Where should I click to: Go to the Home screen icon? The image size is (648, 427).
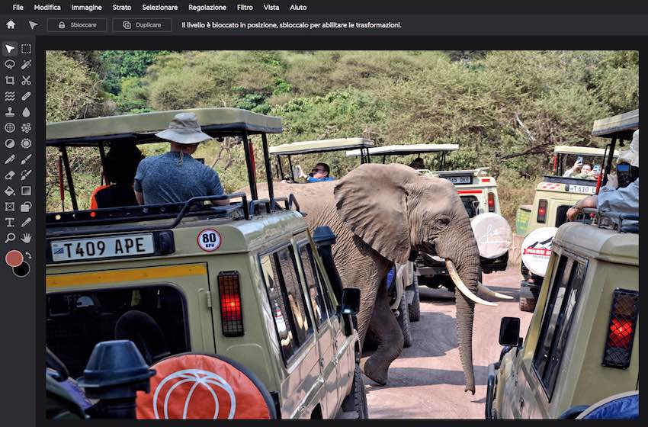coord(11,25)
